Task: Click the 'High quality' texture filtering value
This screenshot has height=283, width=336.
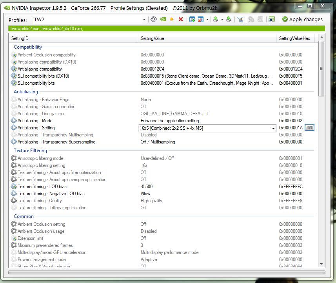Action: point(151,201)
